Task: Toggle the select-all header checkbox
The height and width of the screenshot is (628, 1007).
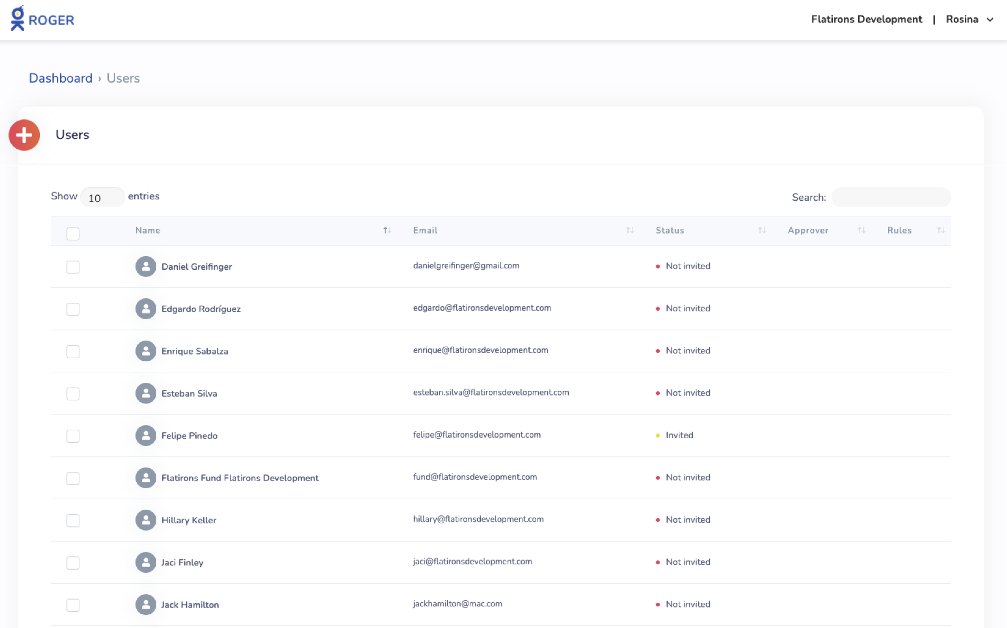Action: pos(73,234)
